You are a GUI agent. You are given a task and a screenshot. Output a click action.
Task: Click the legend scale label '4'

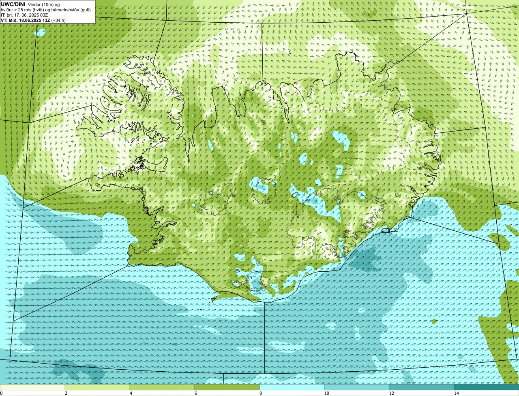tap(131, 393)
